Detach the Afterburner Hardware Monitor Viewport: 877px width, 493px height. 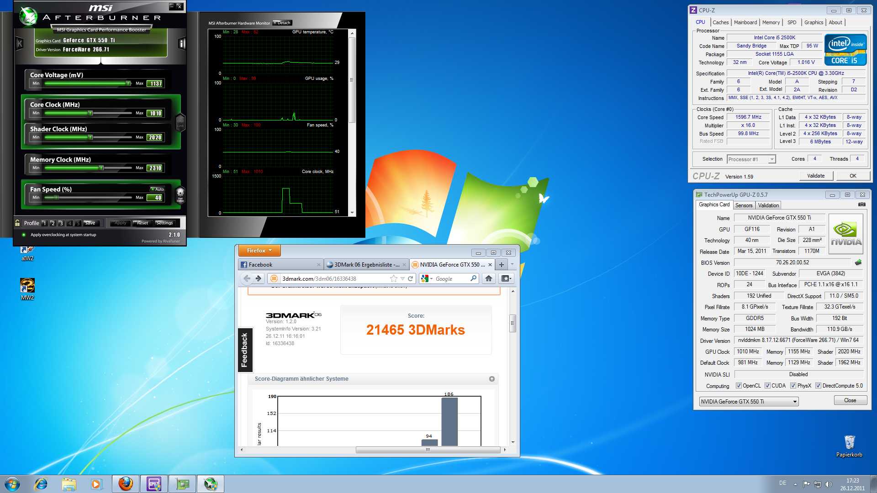282,23
